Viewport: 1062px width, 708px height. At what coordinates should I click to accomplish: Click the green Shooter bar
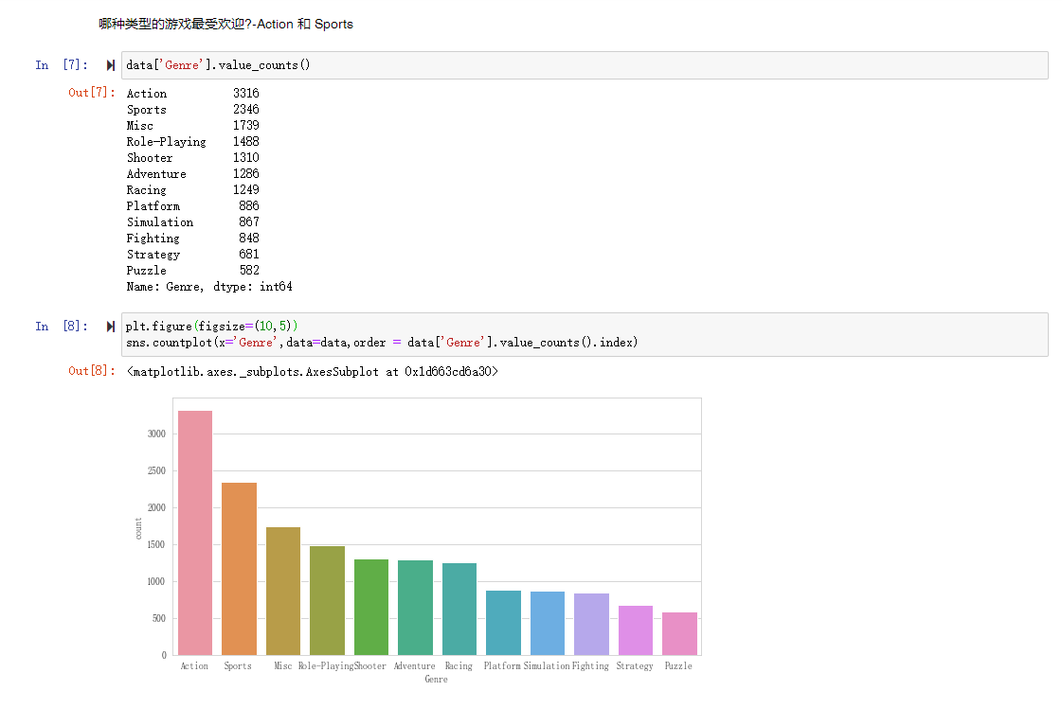coord(371,607)
